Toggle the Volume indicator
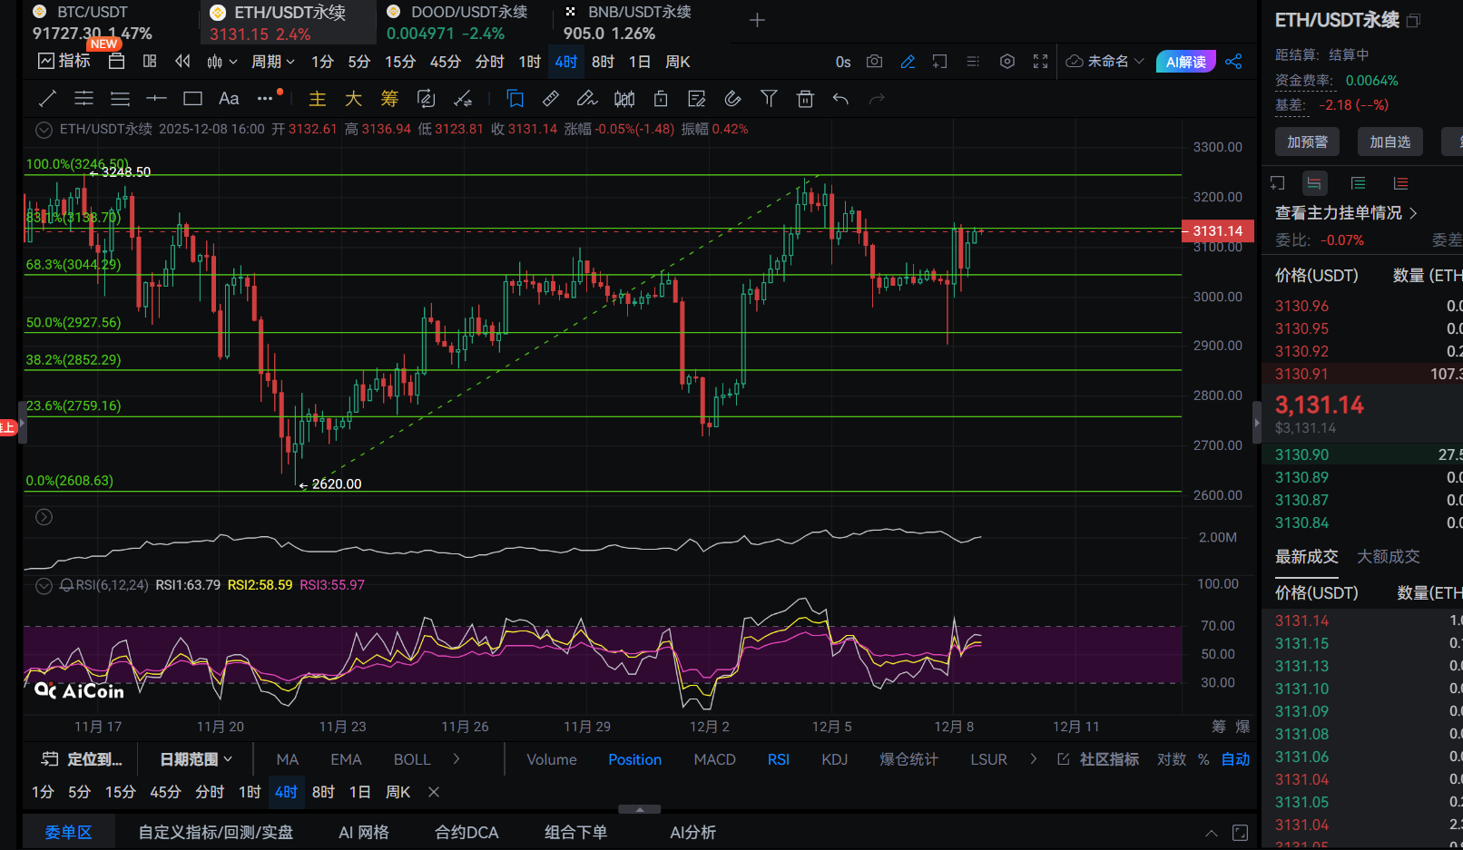The height and width of the screenshot is (850, 1463). tap(551, 759)
